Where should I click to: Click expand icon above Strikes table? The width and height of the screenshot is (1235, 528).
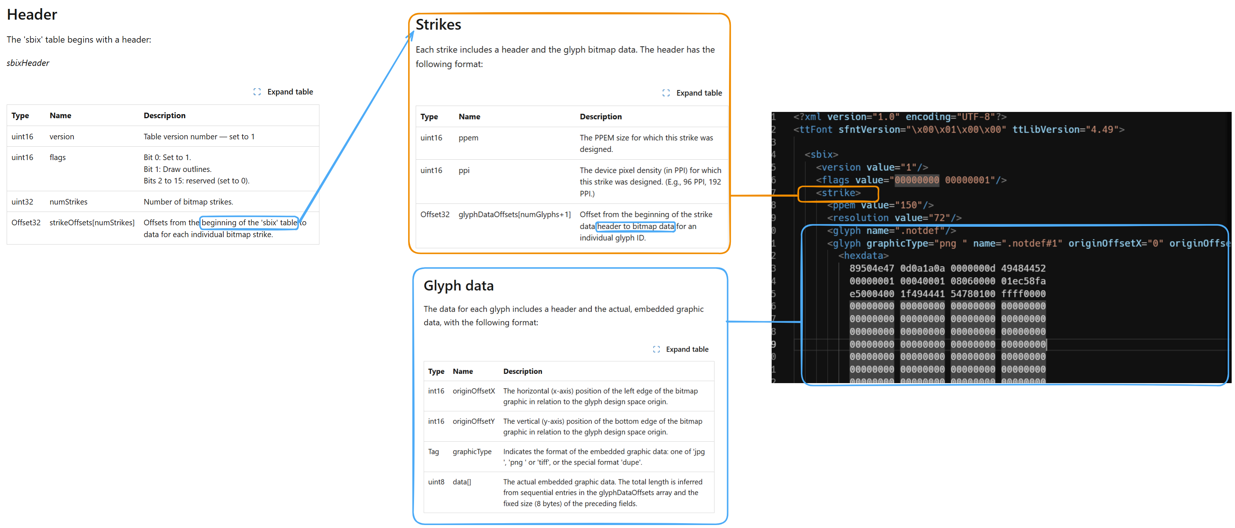[666, 93]
